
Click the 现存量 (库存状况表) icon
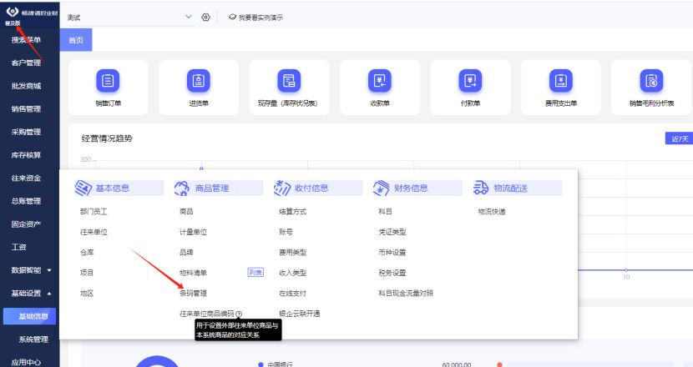289,82
